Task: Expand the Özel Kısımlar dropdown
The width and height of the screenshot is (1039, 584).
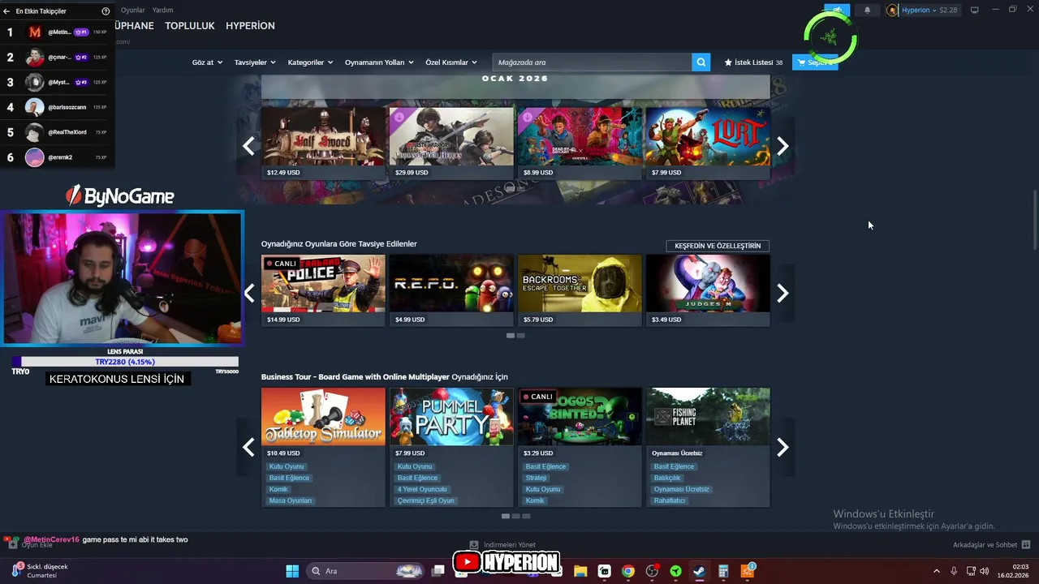Action: click(x=451, y=62)
